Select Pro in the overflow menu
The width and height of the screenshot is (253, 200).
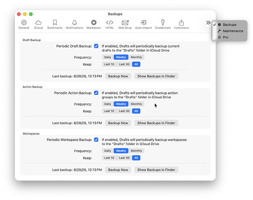(230, 37)
